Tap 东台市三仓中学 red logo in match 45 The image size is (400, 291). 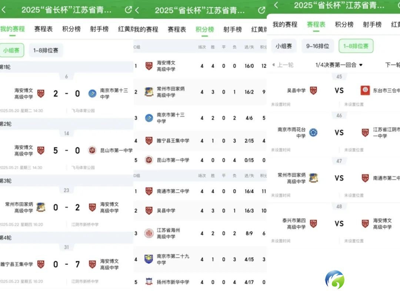click(365, 90)
